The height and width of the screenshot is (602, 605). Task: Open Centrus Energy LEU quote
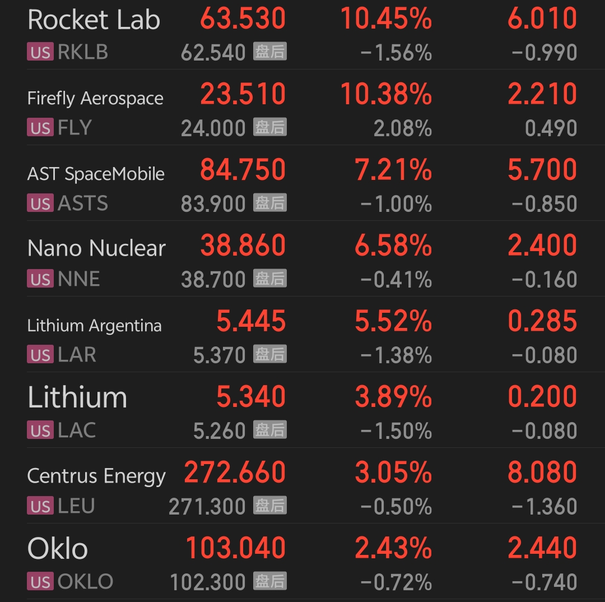302,486
